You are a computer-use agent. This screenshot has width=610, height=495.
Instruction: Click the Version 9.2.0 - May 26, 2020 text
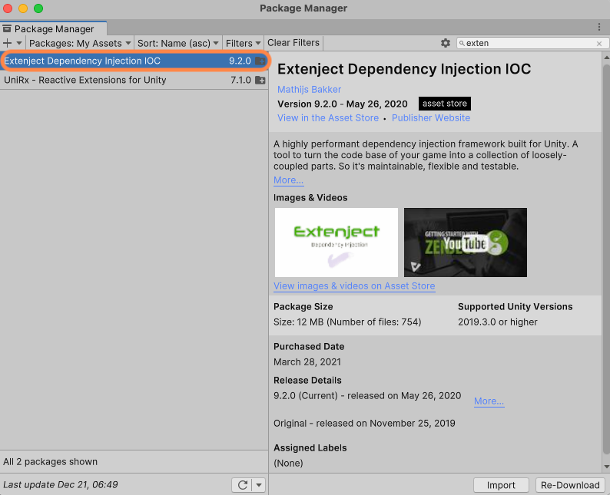[343, 104]
